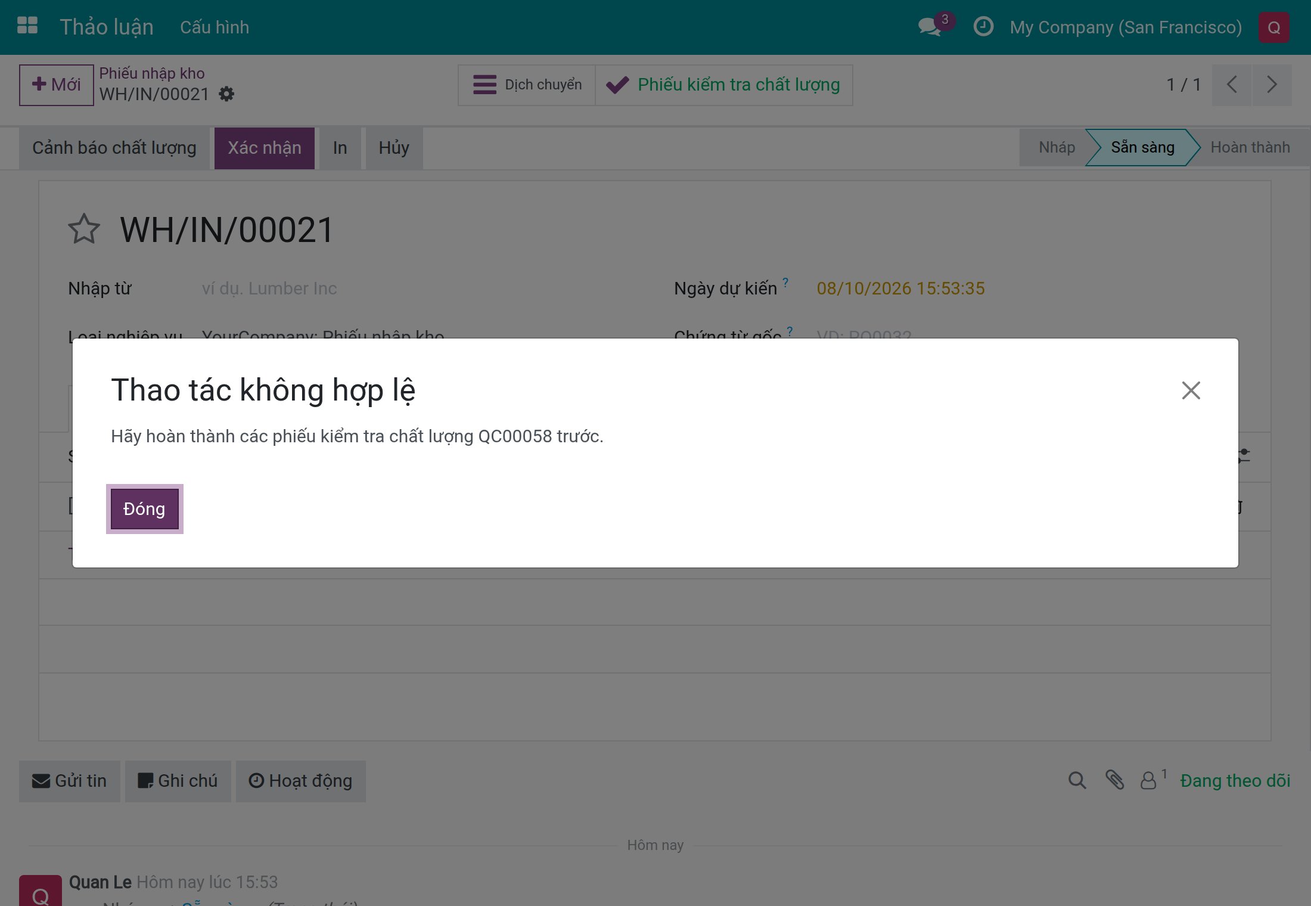Image resolution: width=1311 pixels, height=906 pixels.
Task: Mark WH/IN/00021 as favorite with the star
Action: (84, 229)
